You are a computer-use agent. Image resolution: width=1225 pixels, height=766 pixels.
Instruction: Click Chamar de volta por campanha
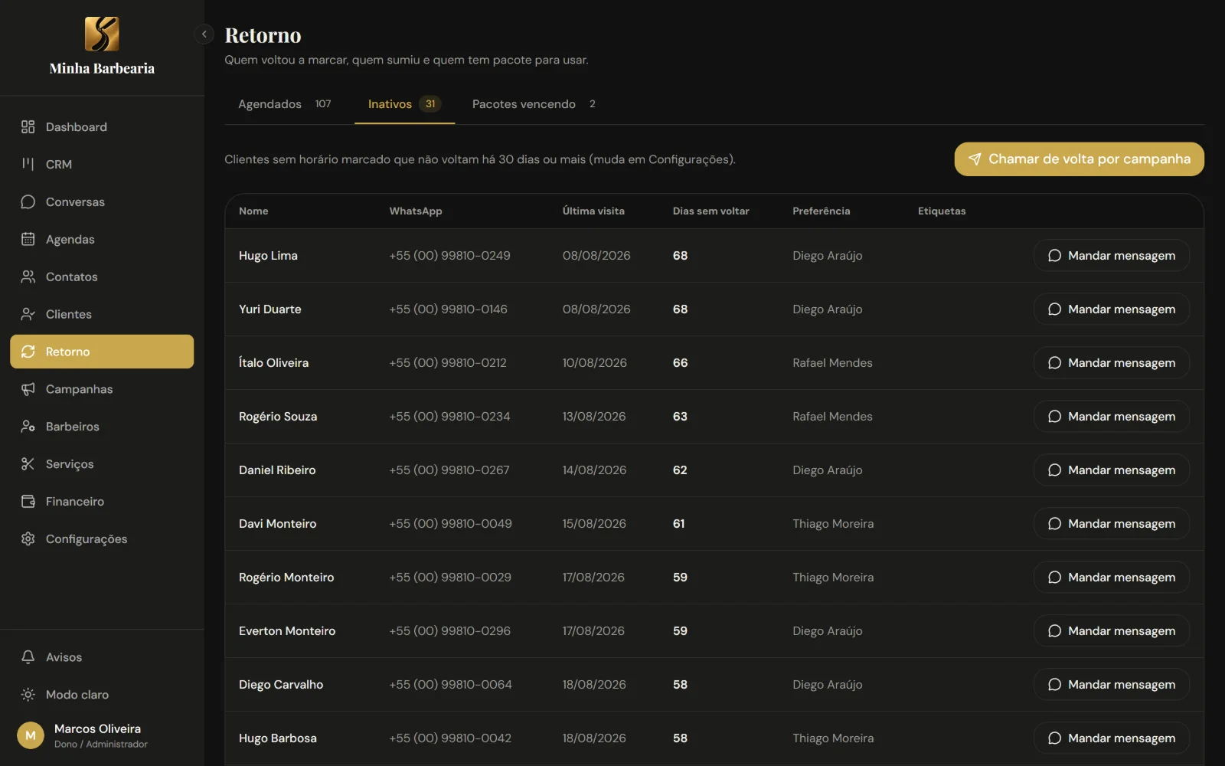[1079, 159]
